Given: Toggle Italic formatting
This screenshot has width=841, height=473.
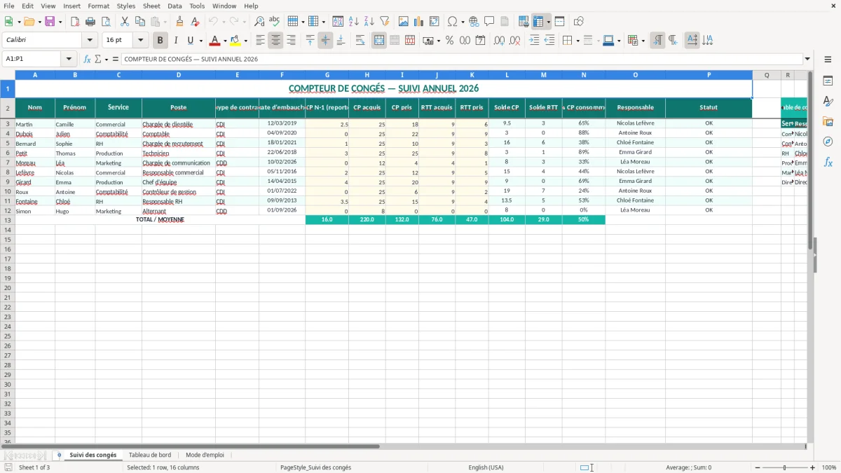Looking at the screenshot, I should point(176,41).
